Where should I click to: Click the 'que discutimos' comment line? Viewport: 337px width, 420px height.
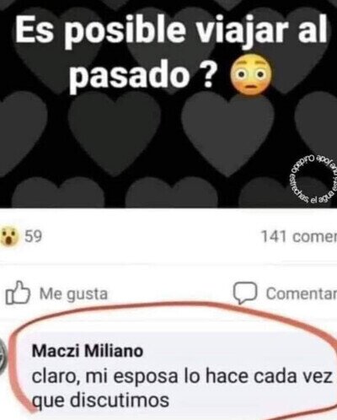100,400
